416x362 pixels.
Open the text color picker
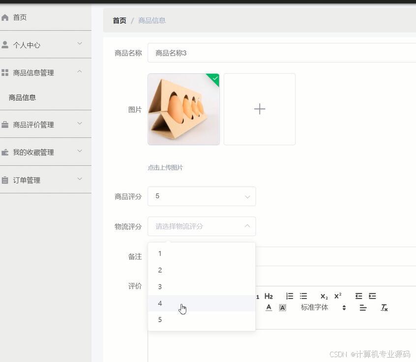coord(268,307)
